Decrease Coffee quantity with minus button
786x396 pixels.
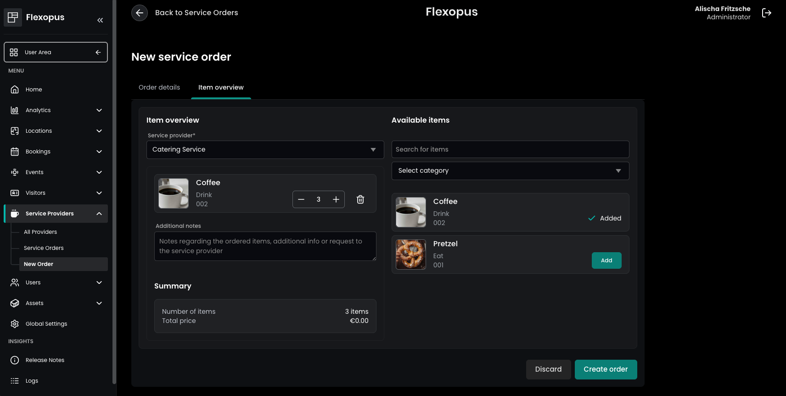click(x=301, y=199)
